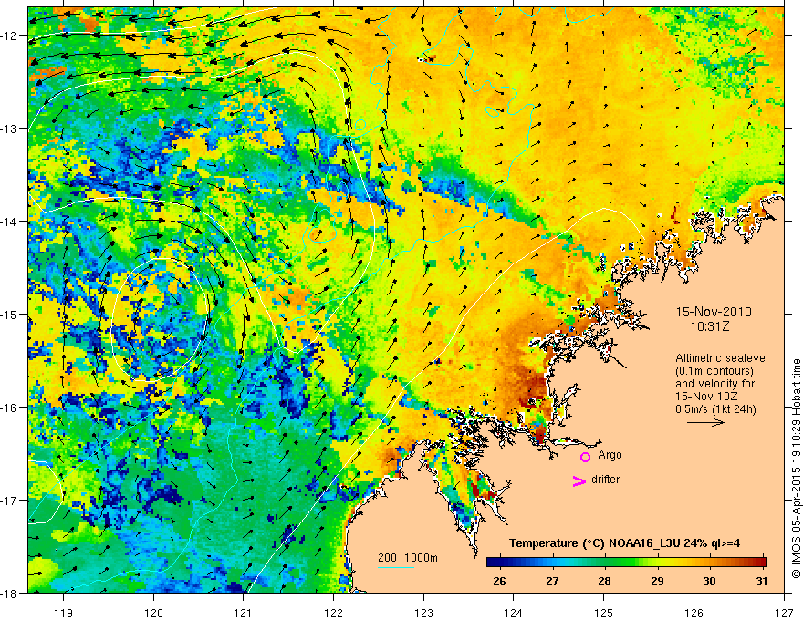
Task: Click the '200 1000m' bathymetry label
Action: pos(408,558)
